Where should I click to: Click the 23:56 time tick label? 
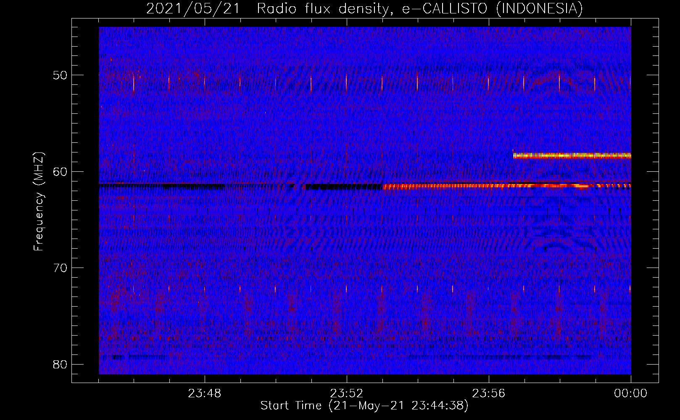tap(488, 394)
